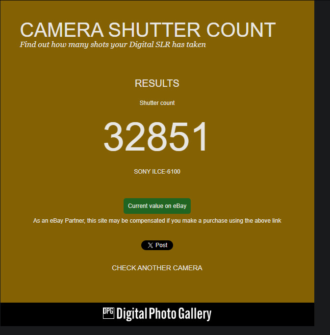The image size is (330, 335).
Task: Click the word SHUTTER in main title
Action: pos(154,30)
